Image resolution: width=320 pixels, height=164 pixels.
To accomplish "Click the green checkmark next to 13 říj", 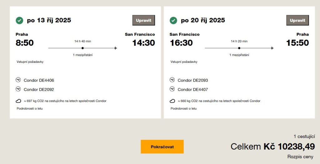I will click(x=19, y=21).
